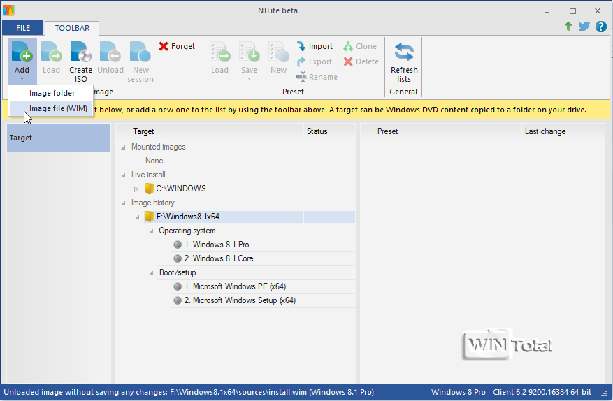Click None under Mounted images
The height and width of the screenshot is (401, 613).
coord(154,161)
